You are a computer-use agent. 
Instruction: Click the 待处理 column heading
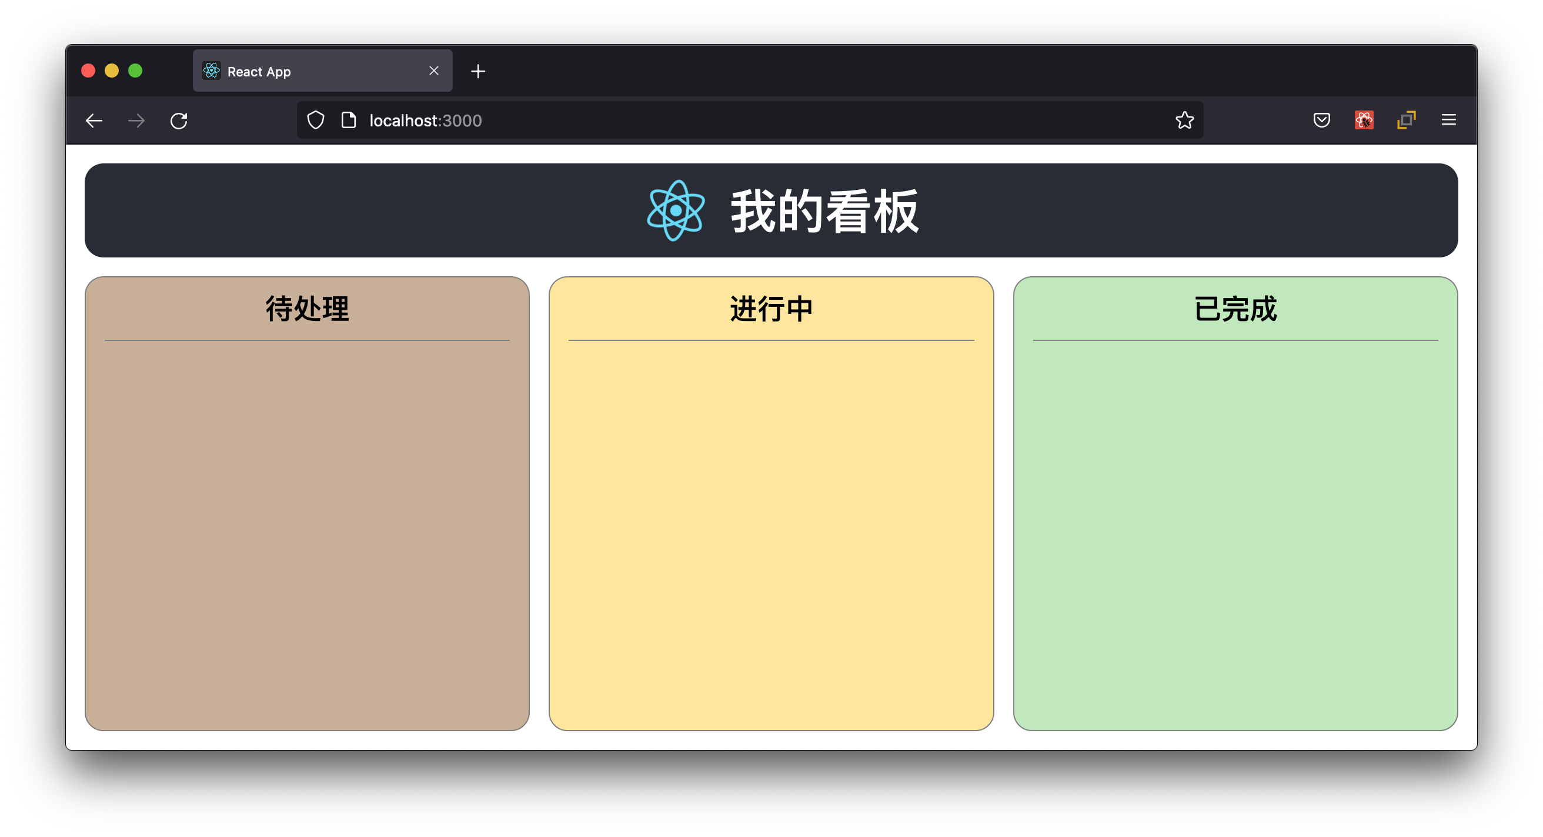point(308,309)
